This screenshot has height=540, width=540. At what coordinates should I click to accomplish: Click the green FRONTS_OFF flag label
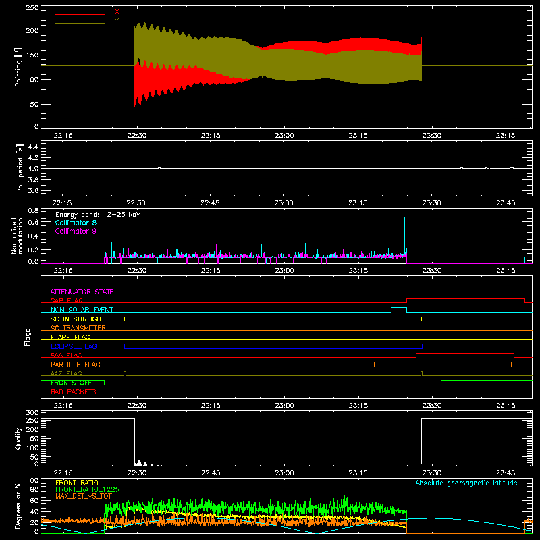coord(71,383)
